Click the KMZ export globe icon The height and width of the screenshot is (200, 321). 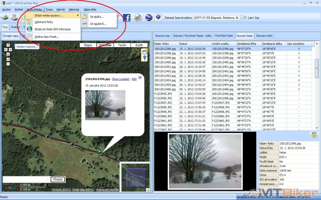coord(158,17)
